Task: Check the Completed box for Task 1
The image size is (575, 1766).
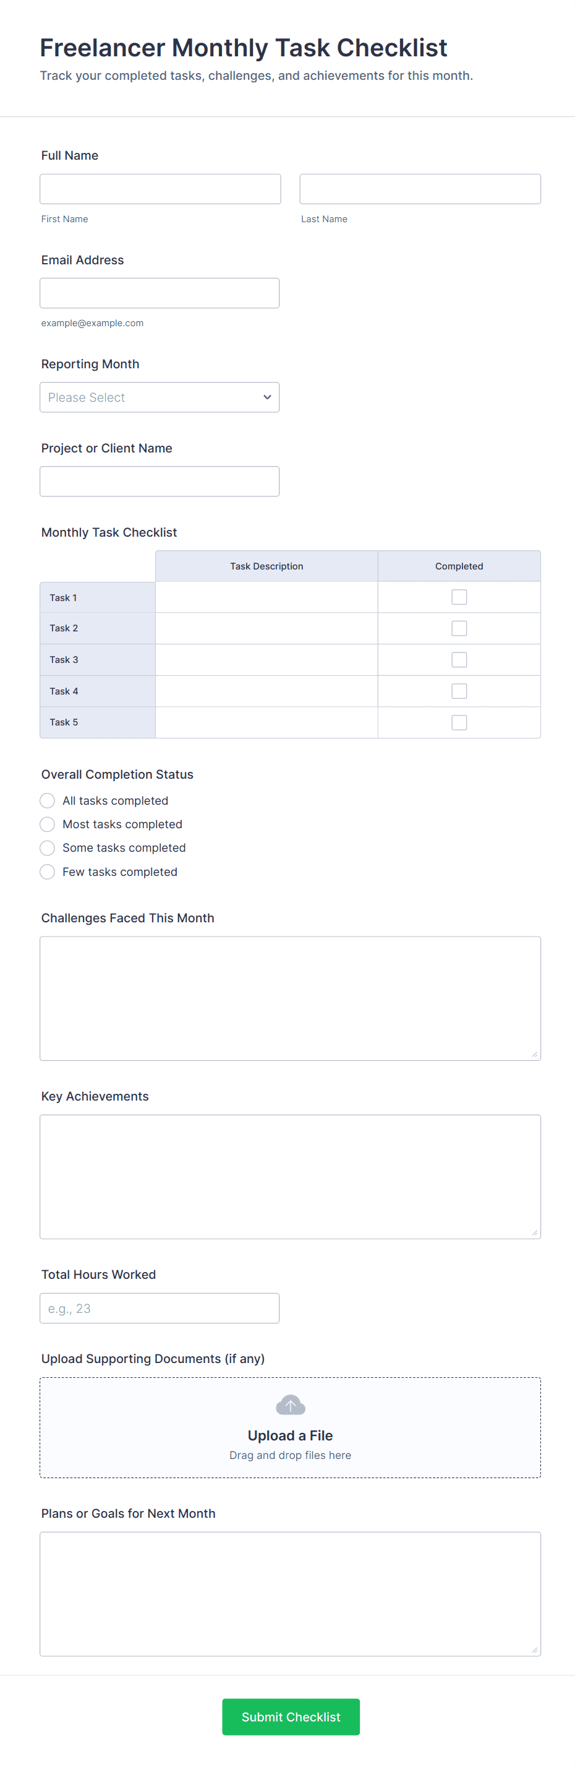Action: (459, 597)
